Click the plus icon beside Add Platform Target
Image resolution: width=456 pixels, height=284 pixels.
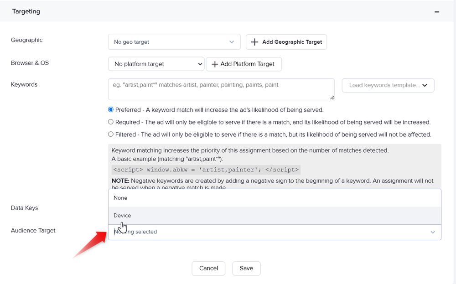tap(215, 64)
